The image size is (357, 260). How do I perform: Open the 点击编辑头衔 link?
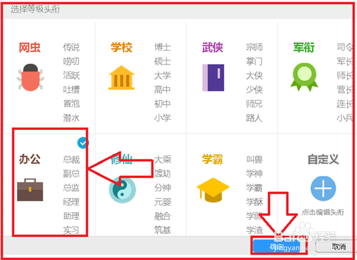323,212
